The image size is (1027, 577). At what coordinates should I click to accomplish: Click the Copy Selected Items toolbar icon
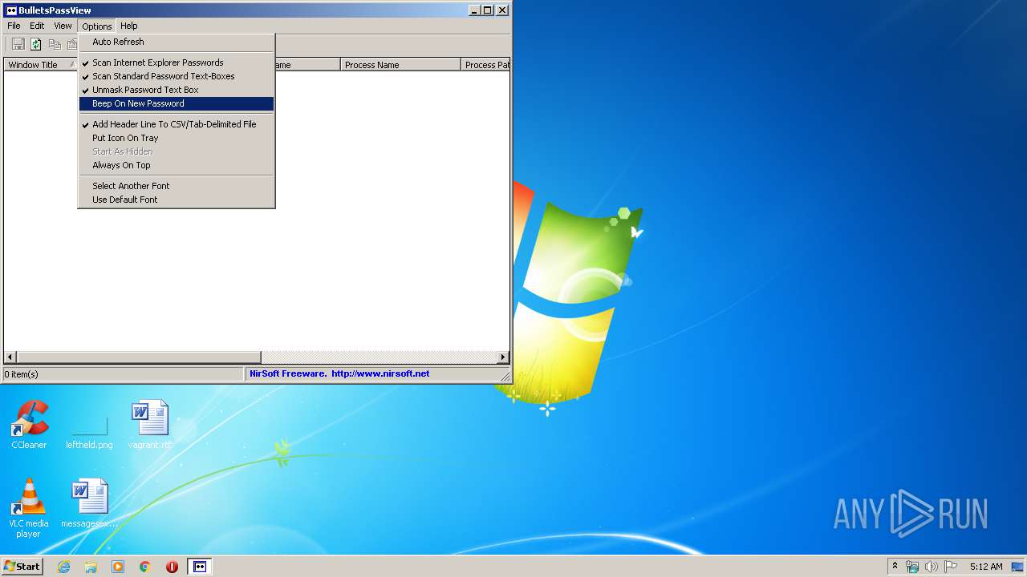click(x=55, y=44)
